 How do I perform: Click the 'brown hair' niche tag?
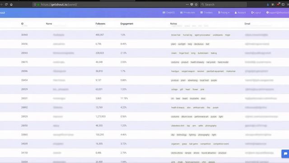tap(176, 35)
